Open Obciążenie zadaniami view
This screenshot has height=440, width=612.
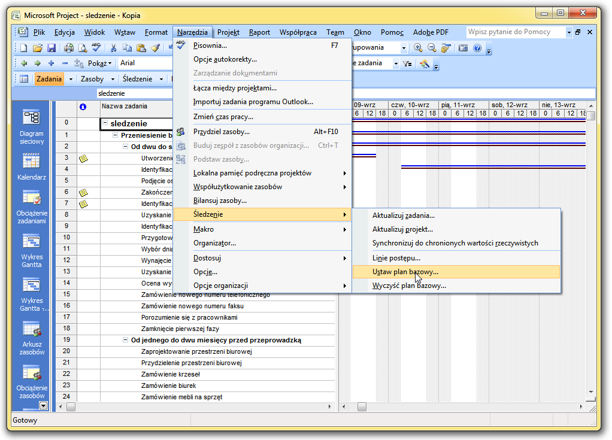click(x=32, y=207)
